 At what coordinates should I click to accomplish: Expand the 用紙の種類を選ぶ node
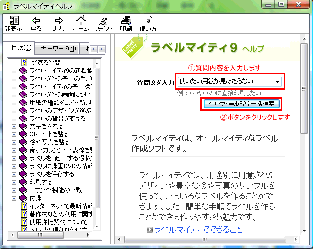14,103
